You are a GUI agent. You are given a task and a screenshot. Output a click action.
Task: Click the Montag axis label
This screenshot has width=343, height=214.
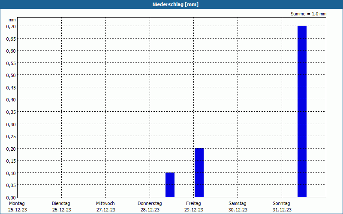point(17,203)
